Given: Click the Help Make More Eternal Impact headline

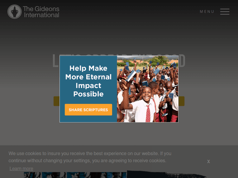Looking at the screenshot, I should [x=88, y=81].
